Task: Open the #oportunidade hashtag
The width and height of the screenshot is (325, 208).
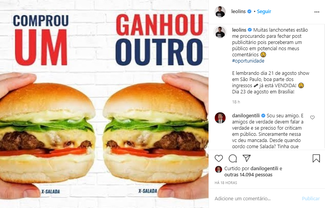Action: point(248,61)
